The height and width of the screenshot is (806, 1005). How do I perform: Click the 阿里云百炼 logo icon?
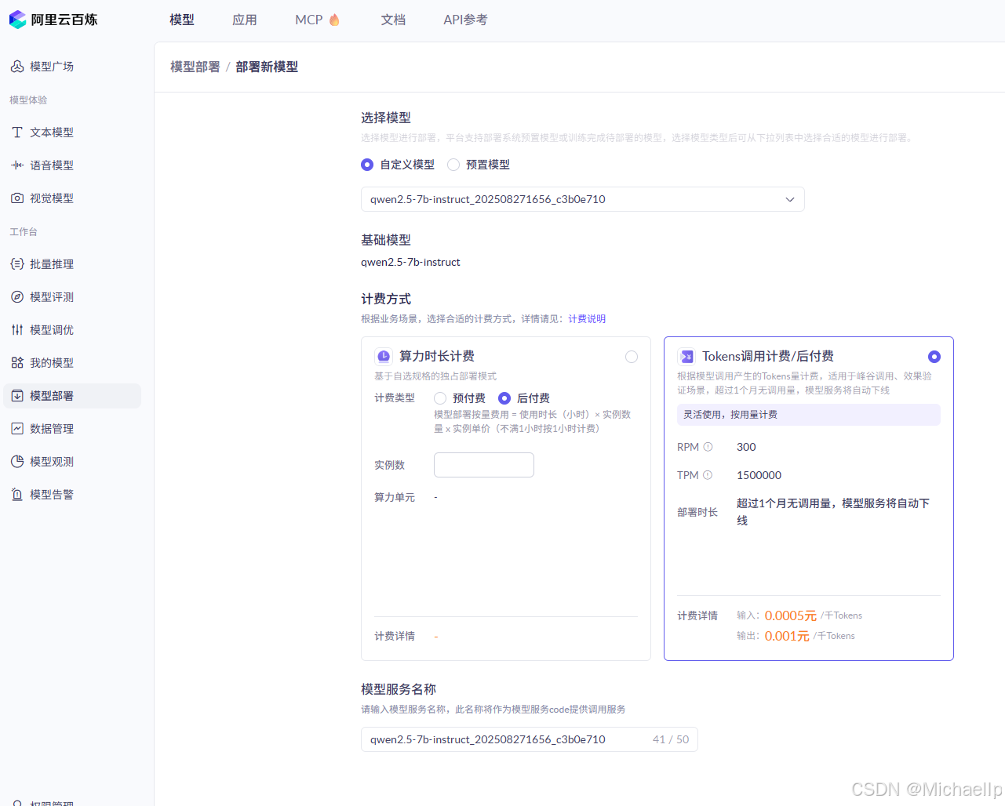coord(17,20)
